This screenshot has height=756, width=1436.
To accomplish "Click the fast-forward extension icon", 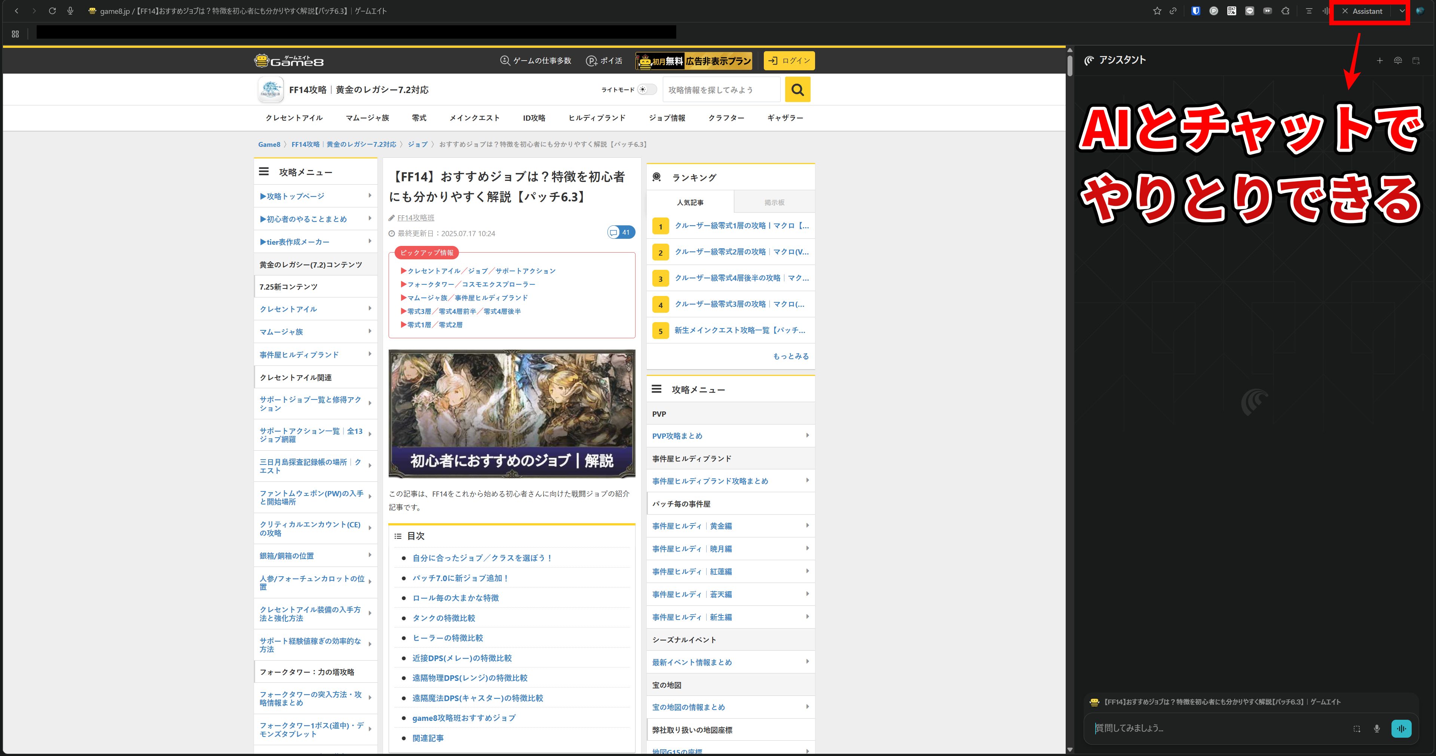I will (1267, 10).
